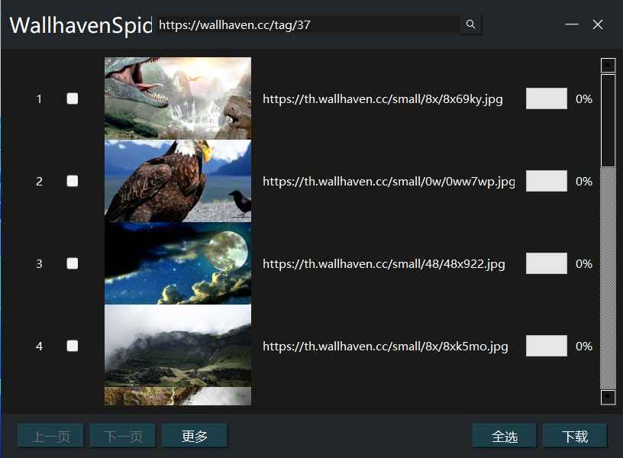
Task: Click the scrollbar down arrow button
Action: [608, 397]
